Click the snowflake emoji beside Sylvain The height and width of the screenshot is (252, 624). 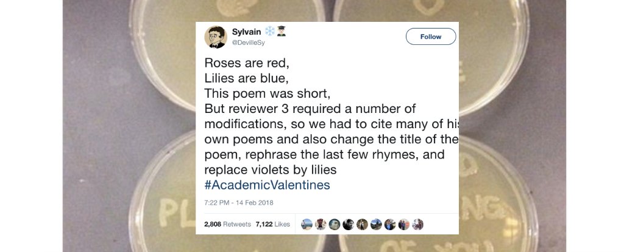click(270, 31)
